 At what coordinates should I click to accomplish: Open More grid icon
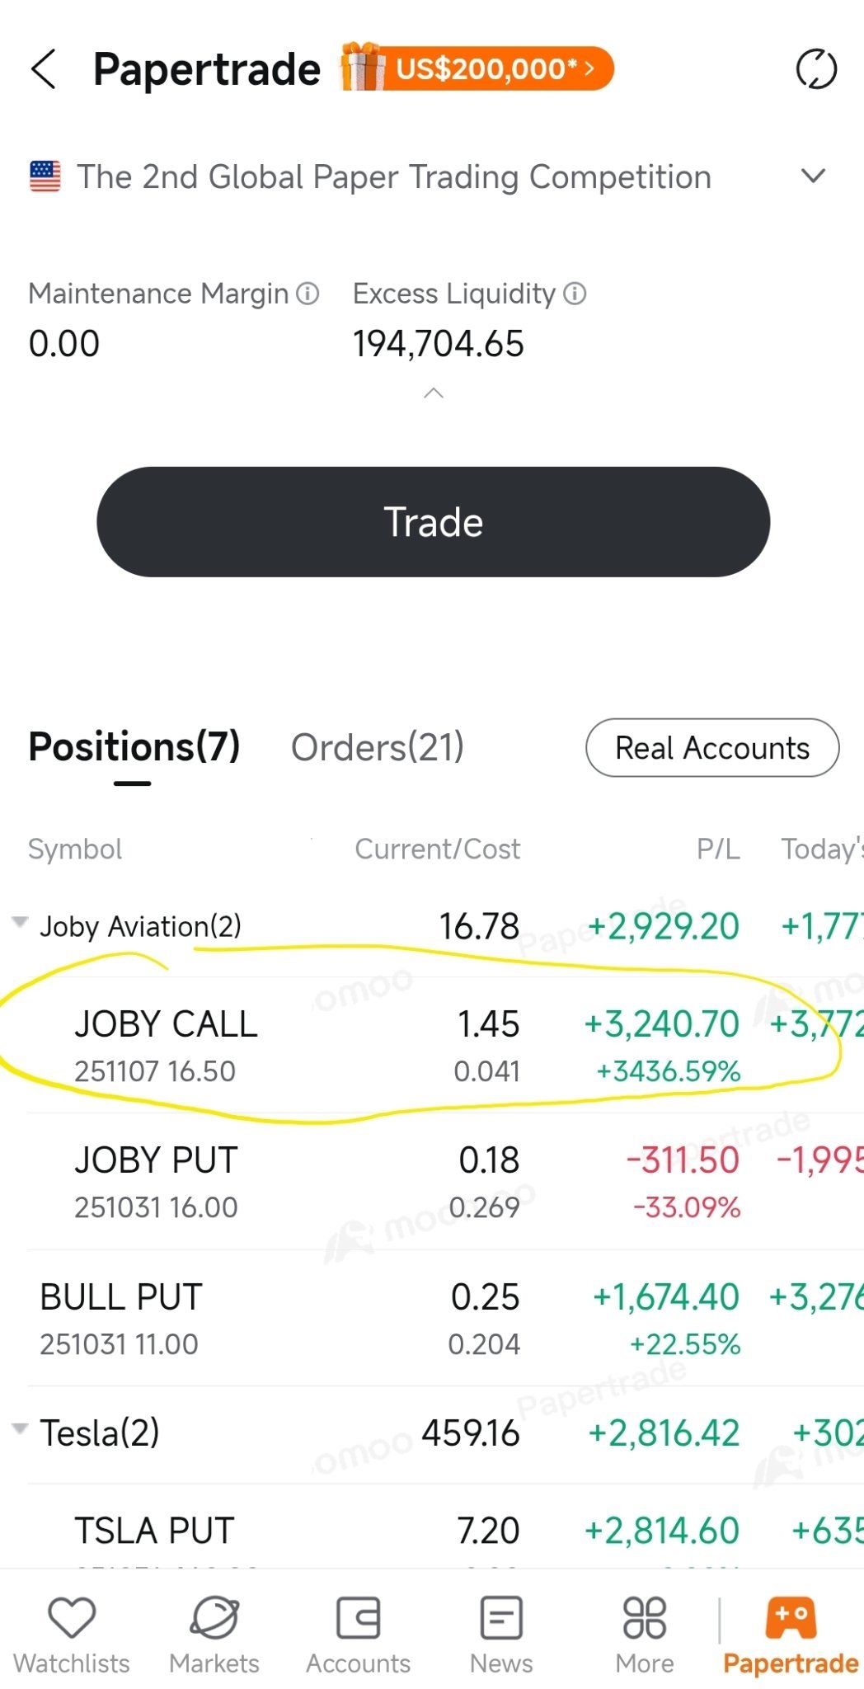pos(645,1617)
